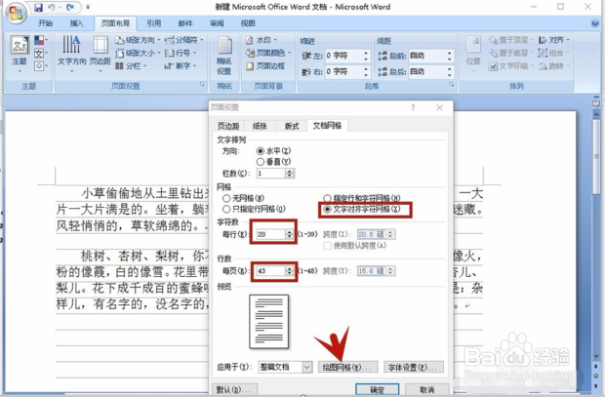The image size is (605, 397).
Task: Click the 页面边框 page borders button
Action: point(265,66)
